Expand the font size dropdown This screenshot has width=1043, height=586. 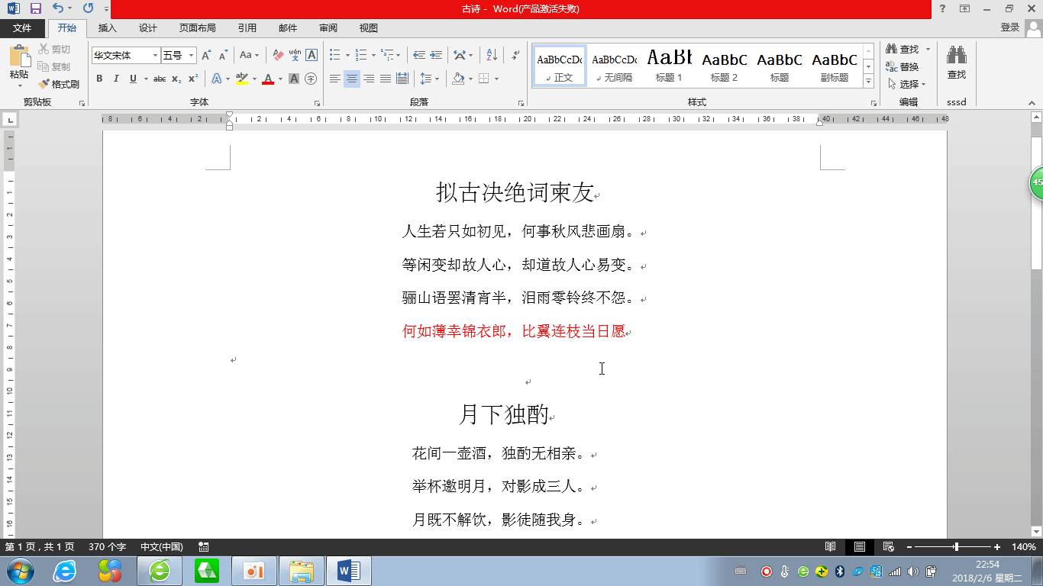pos(191,55)
